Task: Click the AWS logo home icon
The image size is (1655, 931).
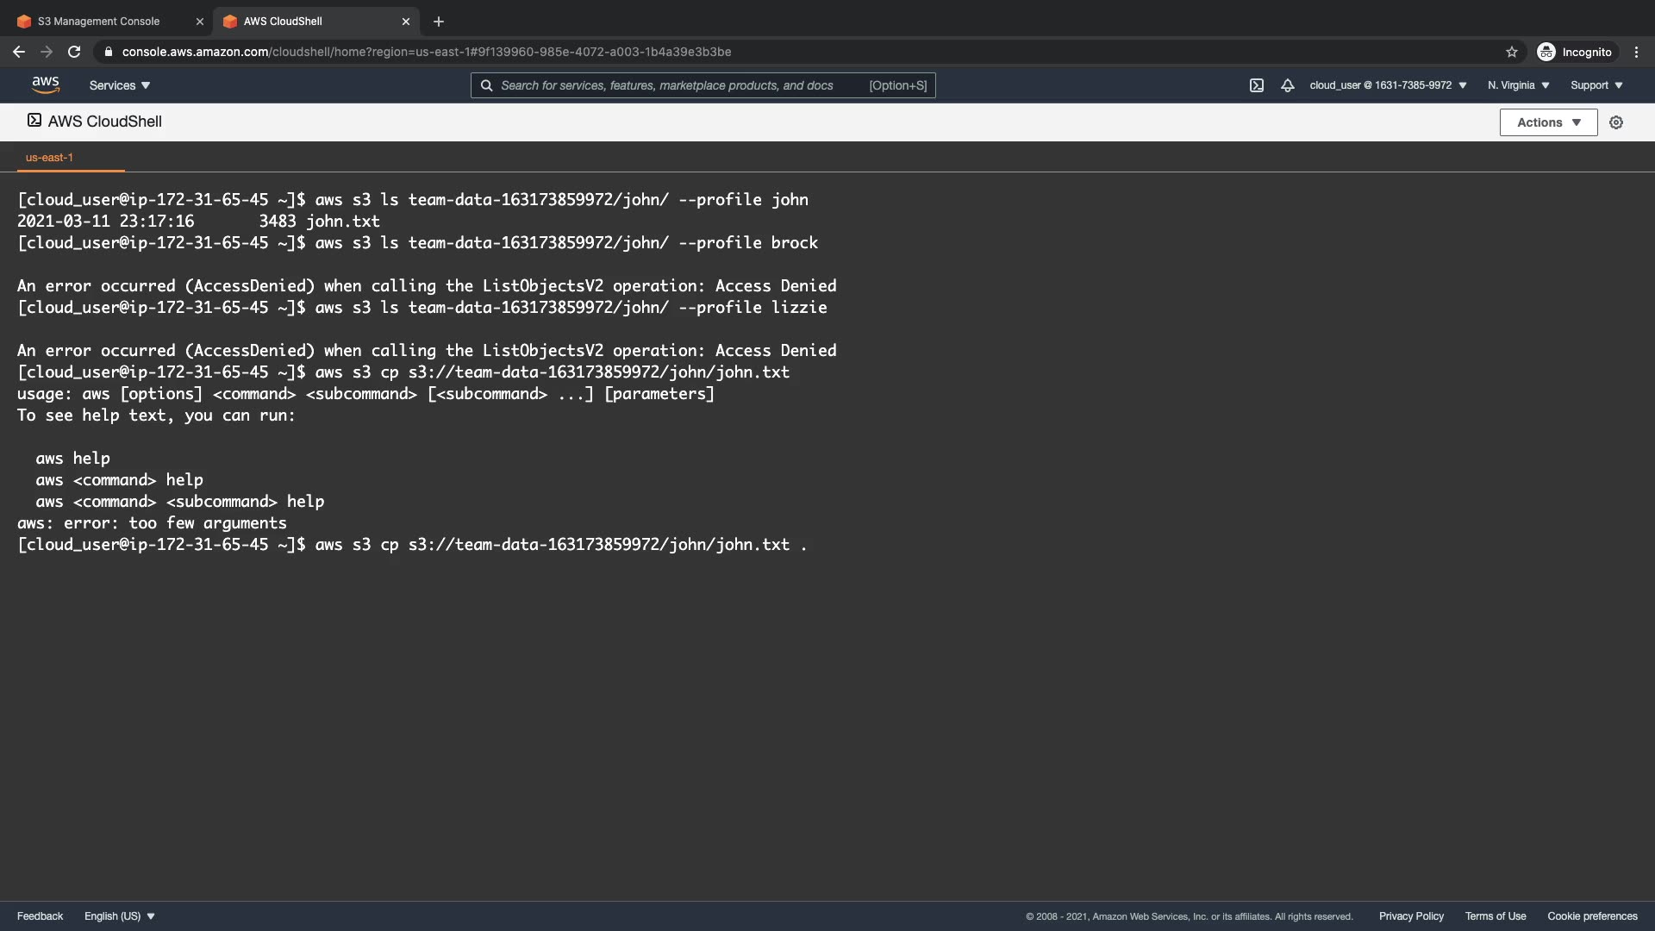Action: point(46,84)
